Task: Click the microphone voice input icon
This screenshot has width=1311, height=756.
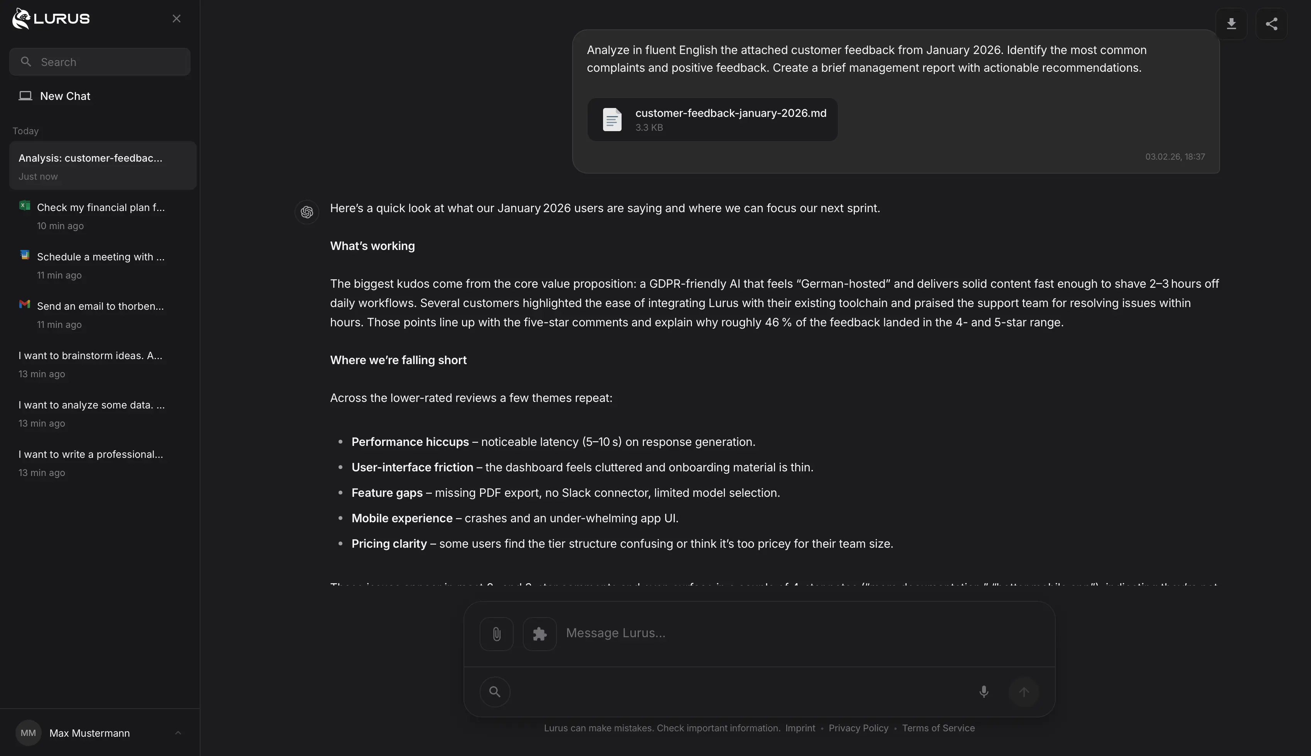Action: tap(984, 692)
